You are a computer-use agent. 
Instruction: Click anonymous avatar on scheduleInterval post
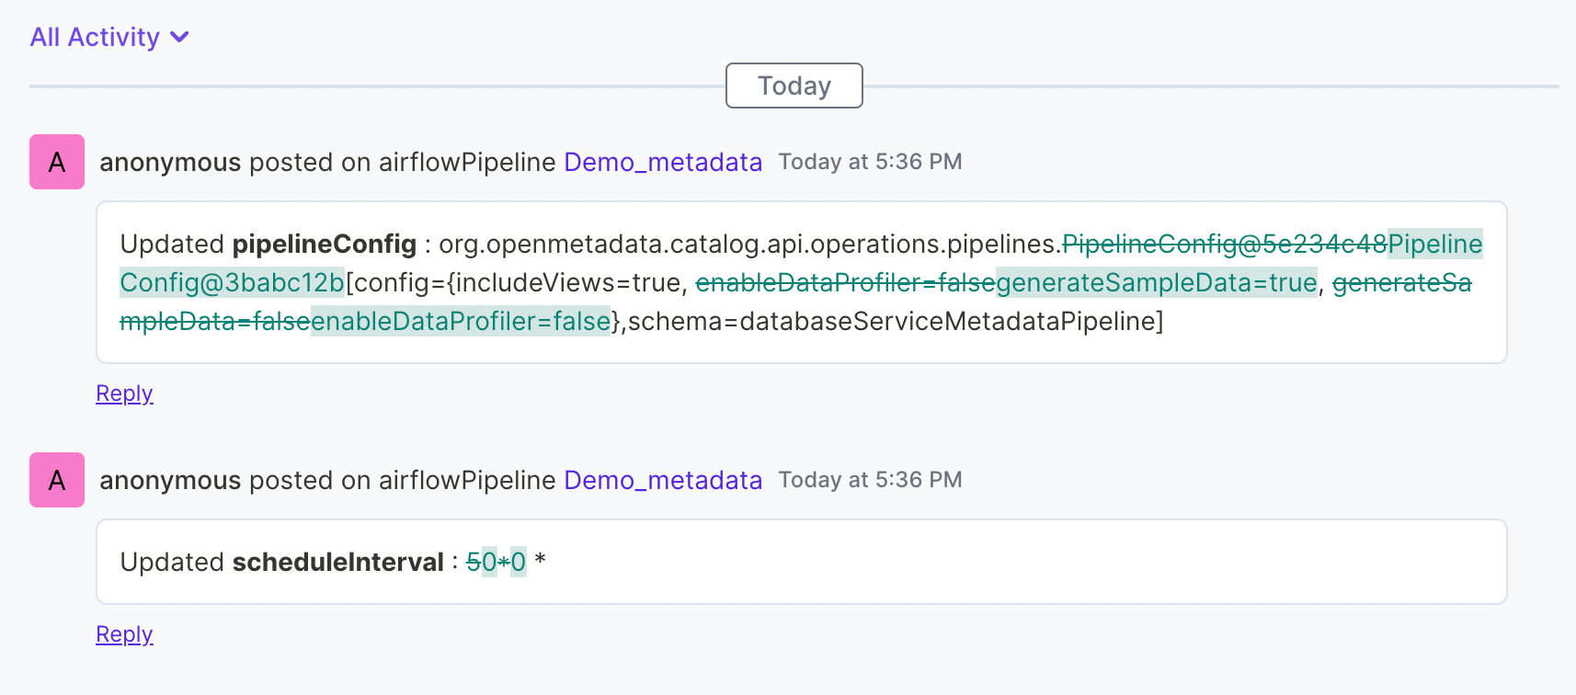point(57,480)
